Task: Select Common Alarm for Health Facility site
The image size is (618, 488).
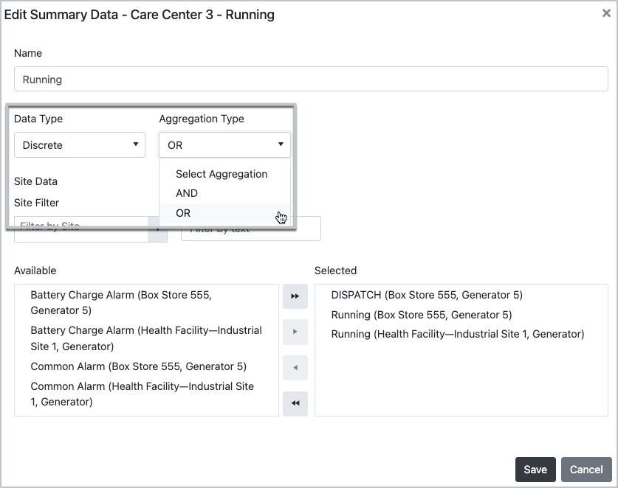Action: (142, 394)
